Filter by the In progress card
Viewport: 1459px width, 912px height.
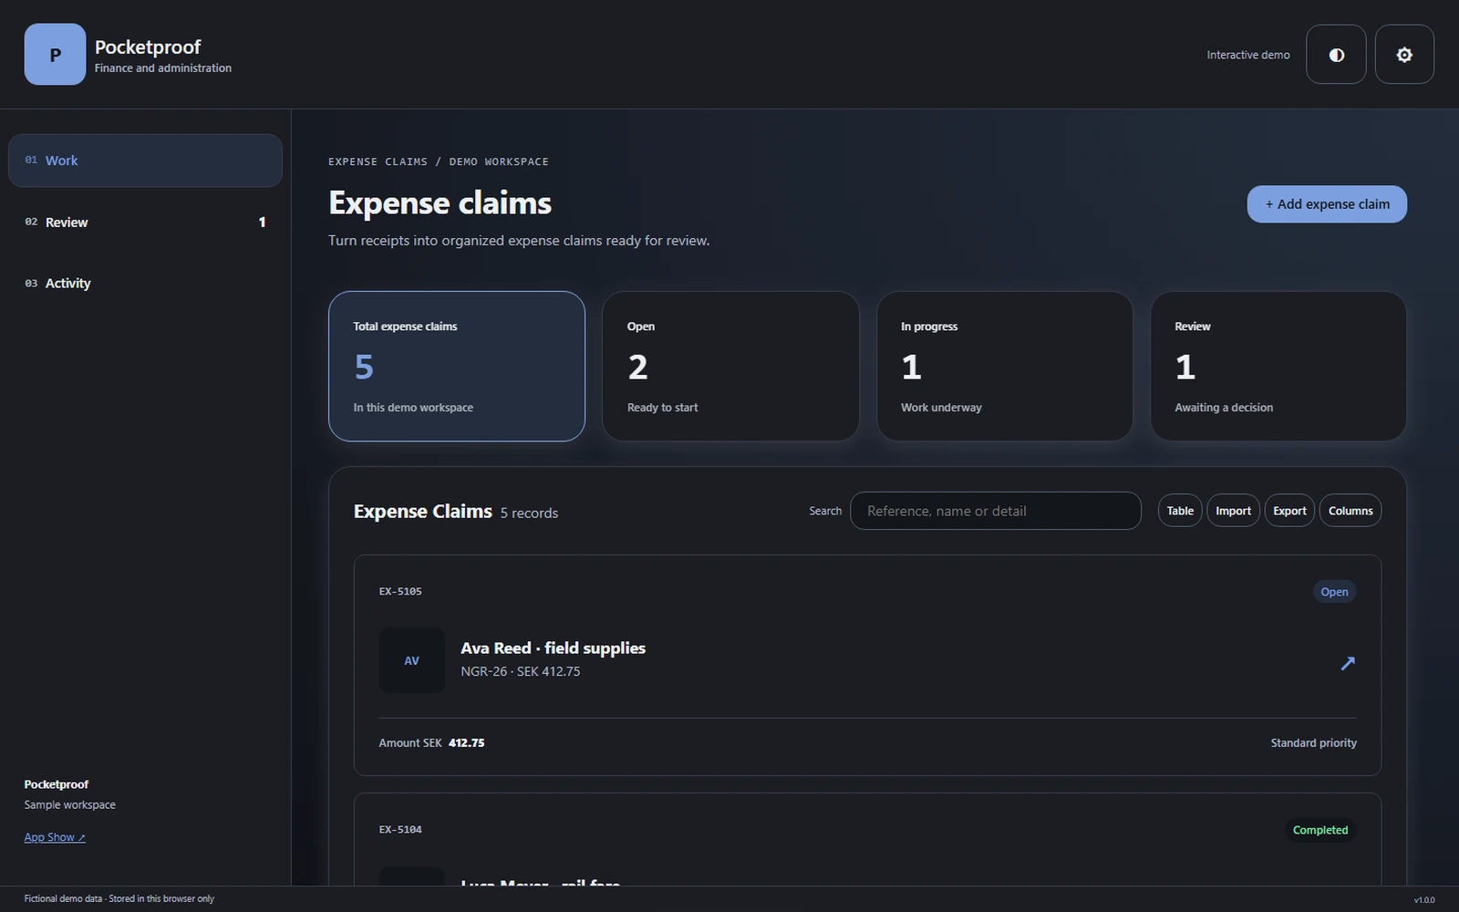coord(1004,366)
